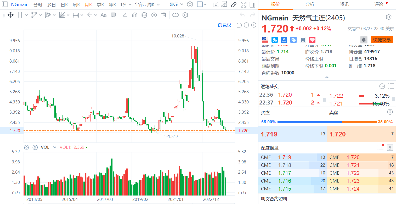Switch chart to 季K period
Viewport: 396px width, 204px height.
100,4
